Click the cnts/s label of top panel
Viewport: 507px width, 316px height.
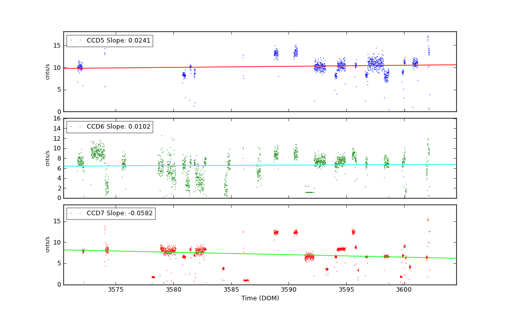click(48, 71)
